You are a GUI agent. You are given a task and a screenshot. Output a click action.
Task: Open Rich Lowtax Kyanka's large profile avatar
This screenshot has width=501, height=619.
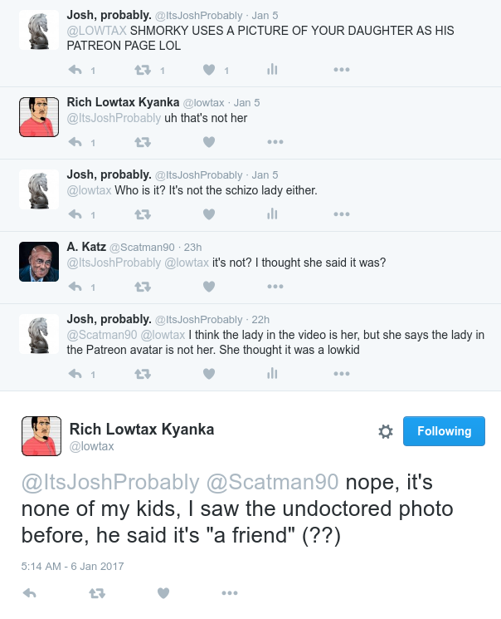(41, 436)
